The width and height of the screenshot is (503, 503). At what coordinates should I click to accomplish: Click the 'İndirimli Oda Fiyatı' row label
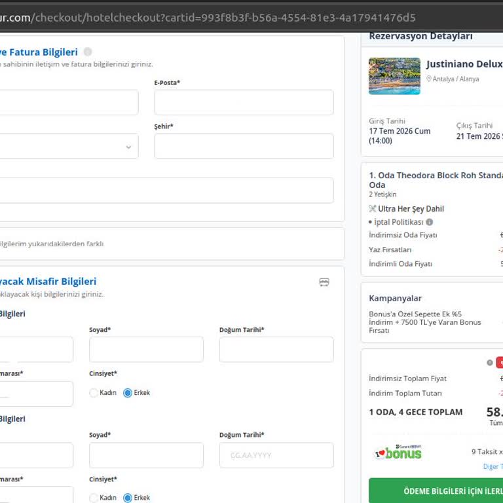pyautogui.click(x=400, y=264)
